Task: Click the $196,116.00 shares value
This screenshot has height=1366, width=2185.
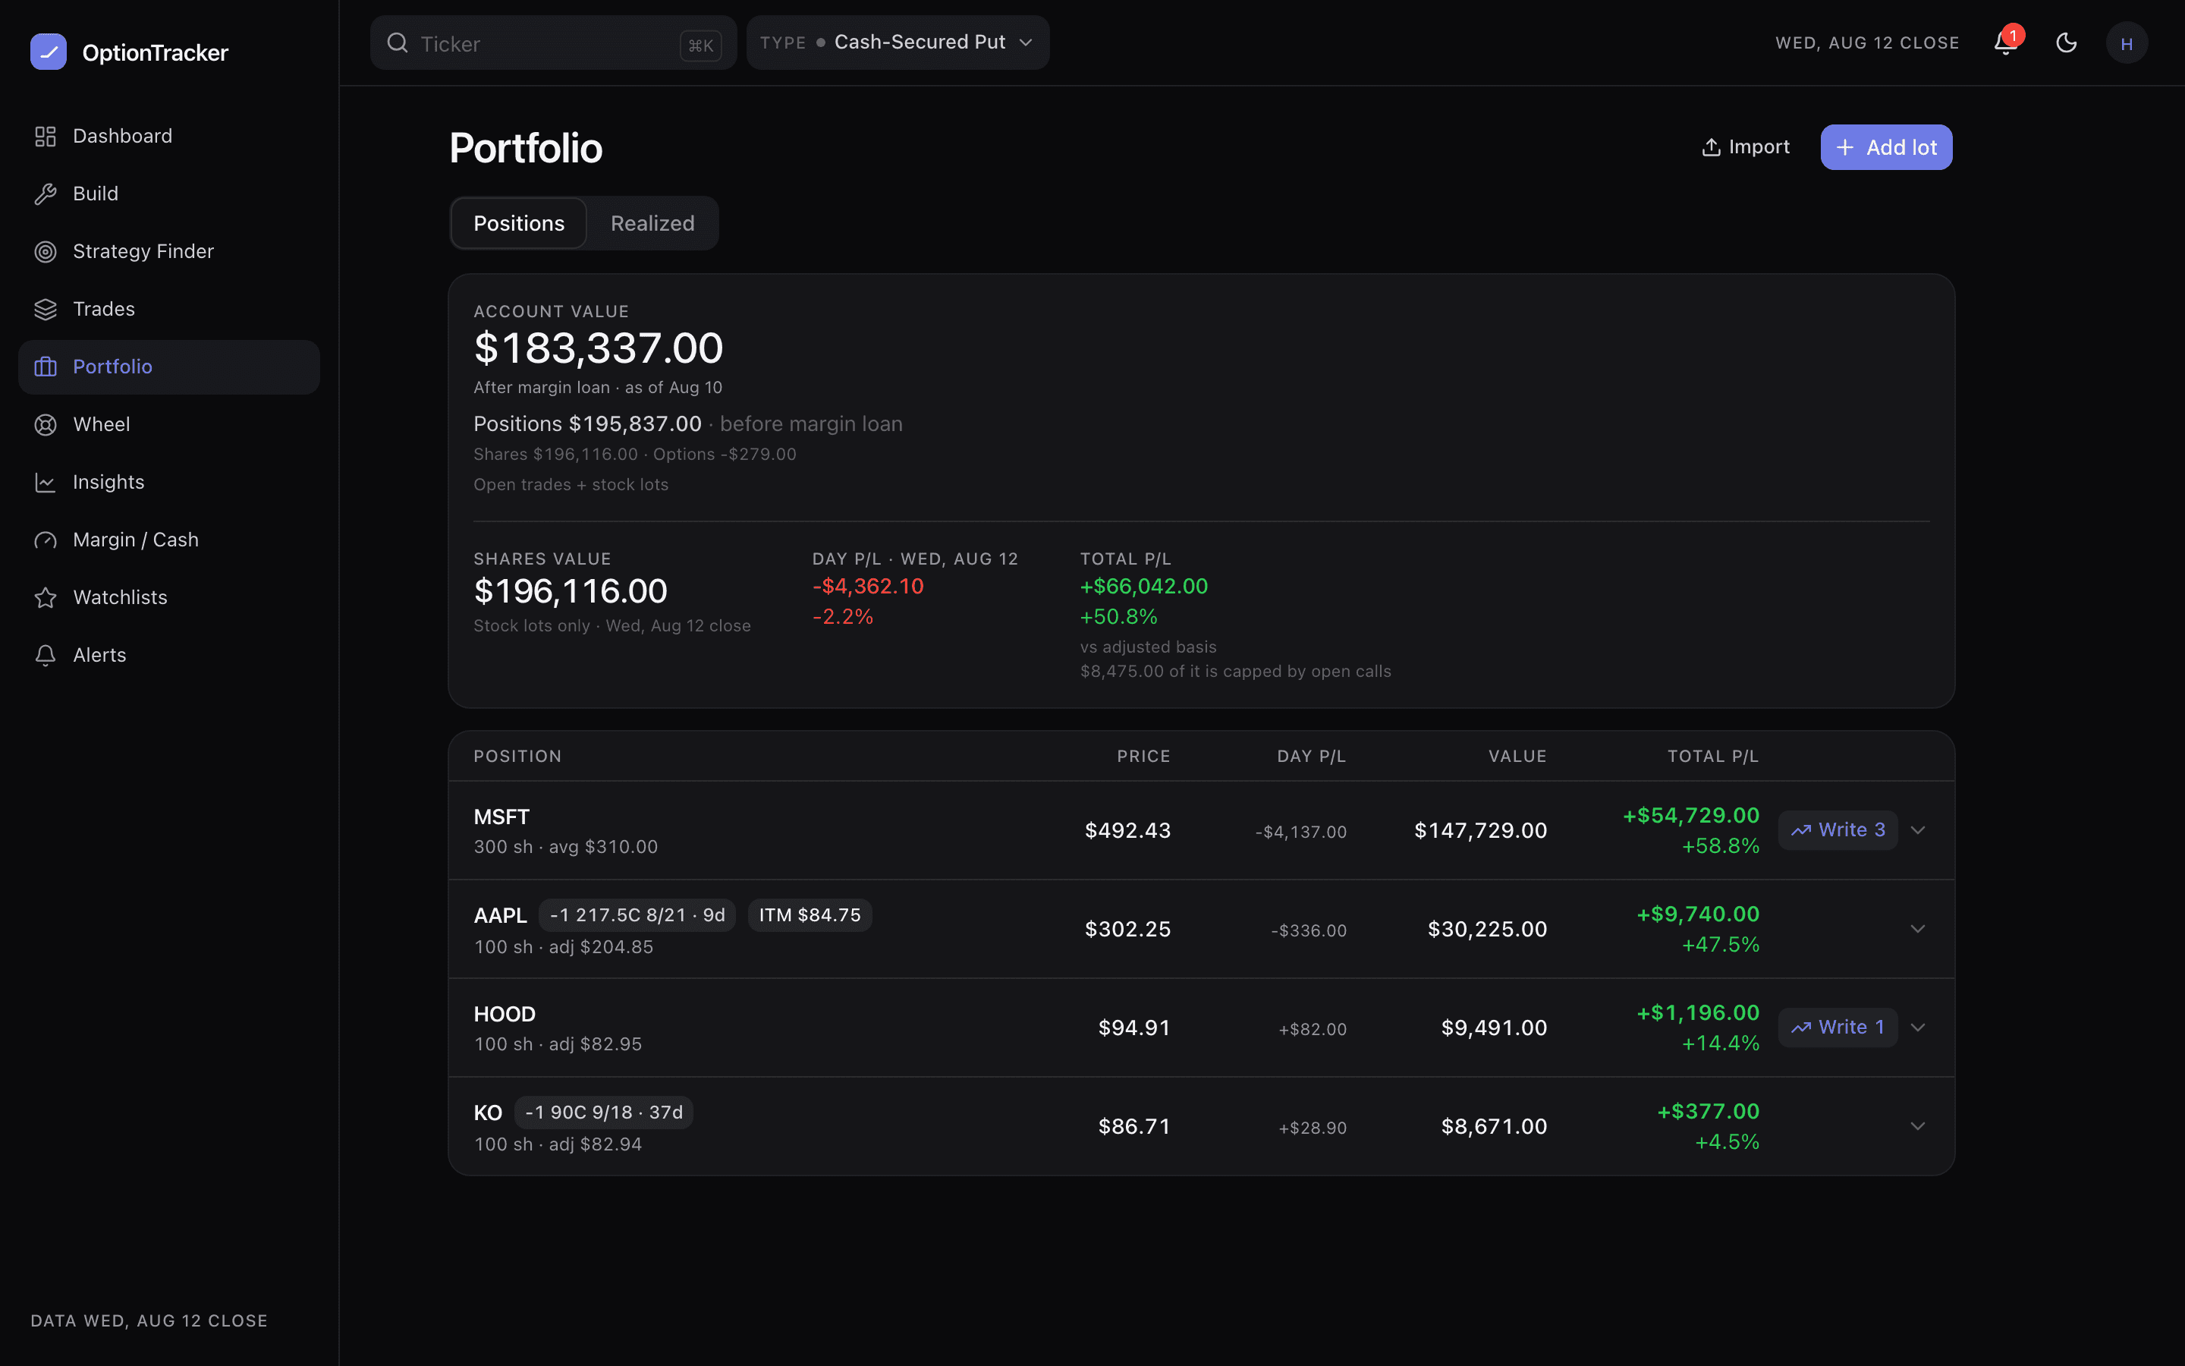Action: click(571, 591)
